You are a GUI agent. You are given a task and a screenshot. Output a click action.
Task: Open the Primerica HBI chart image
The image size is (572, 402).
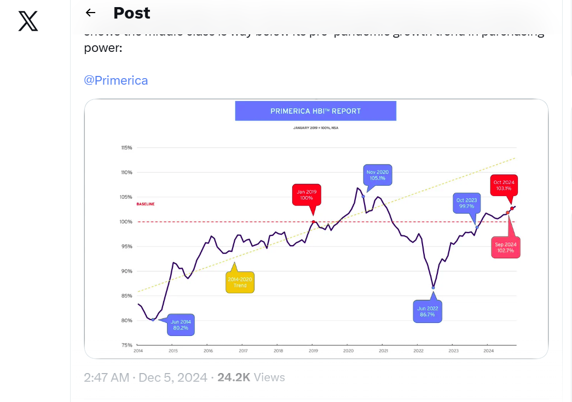(x=316, y=229)
